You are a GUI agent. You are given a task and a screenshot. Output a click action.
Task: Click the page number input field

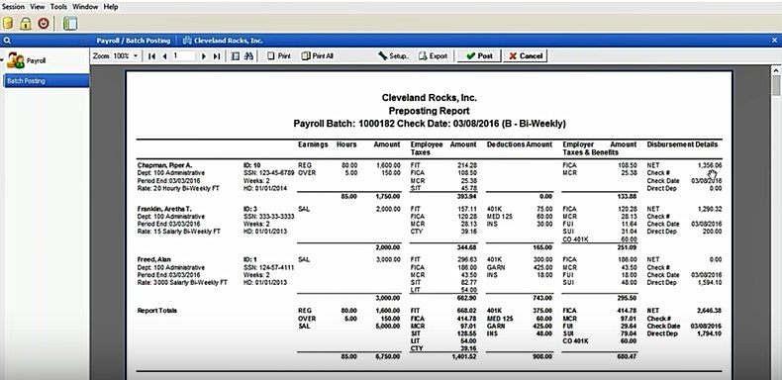click(x=183, y=56)
